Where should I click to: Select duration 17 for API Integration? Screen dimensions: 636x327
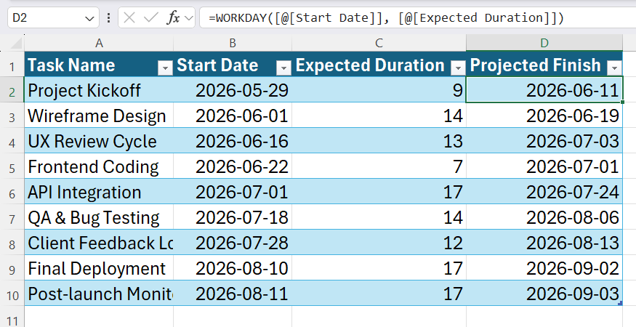(x=379, y=192)
